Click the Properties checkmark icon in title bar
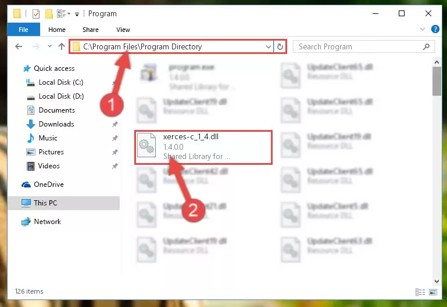The image size is (447, 307). point(36,14)
